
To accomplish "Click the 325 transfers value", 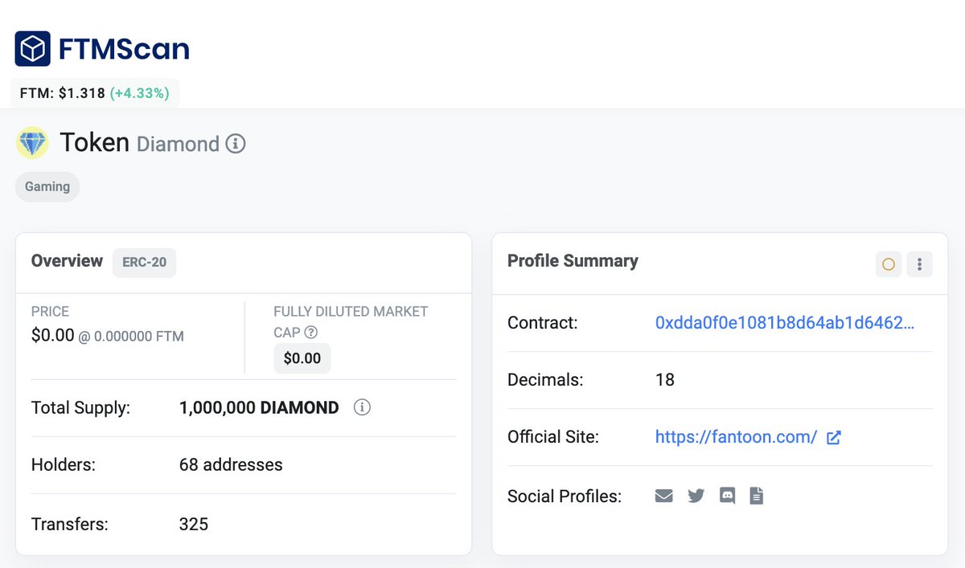I will 194,525.
